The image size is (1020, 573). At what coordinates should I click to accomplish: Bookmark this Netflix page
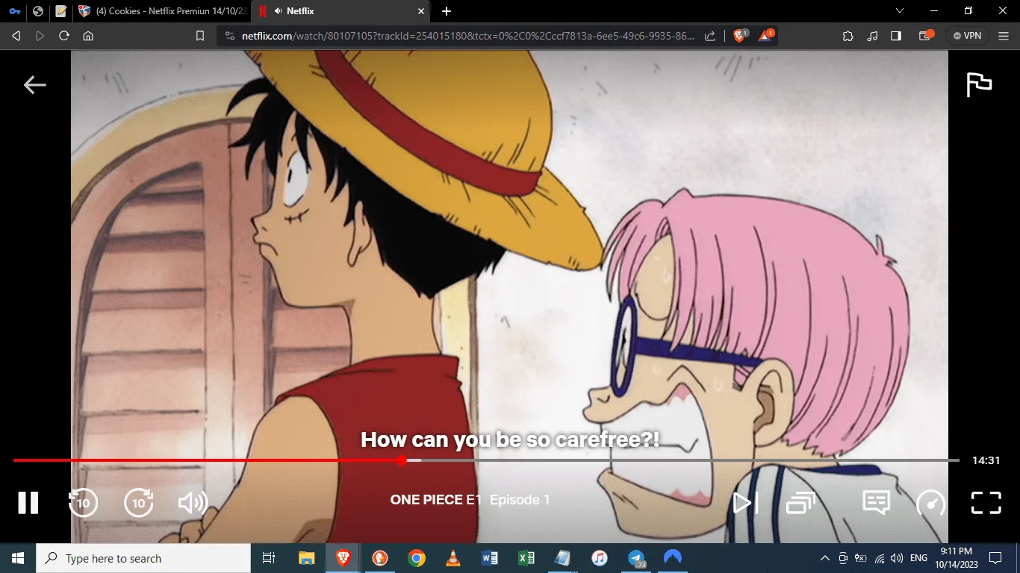click(x=200, y=36)
